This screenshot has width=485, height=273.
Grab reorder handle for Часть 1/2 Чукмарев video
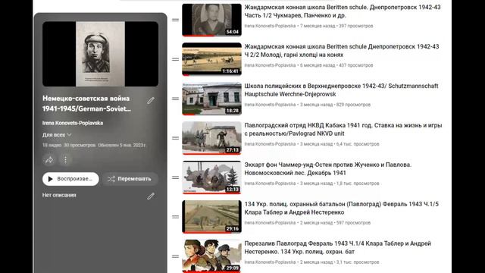click(175, 20)
